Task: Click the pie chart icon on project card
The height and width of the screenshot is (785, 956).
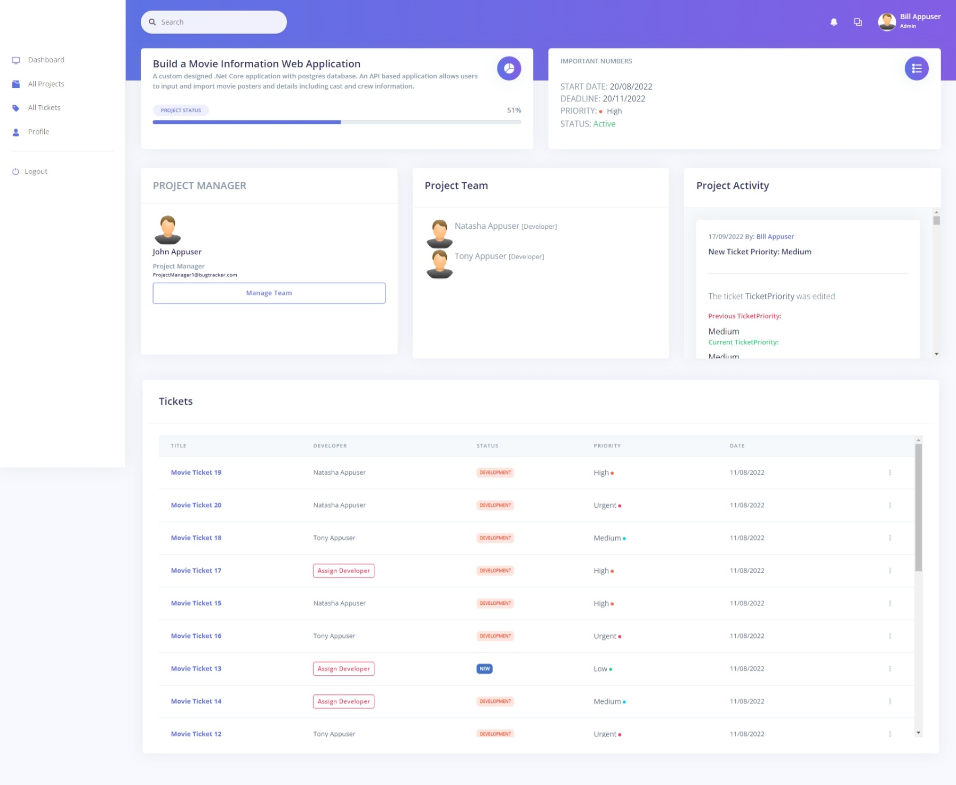Action: pyautogui.click(x=509, y=68)
